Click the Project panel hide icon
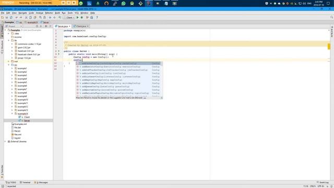The width and height of the screenshot is (334, 188). pyautogui.click(x=51, y=26)
